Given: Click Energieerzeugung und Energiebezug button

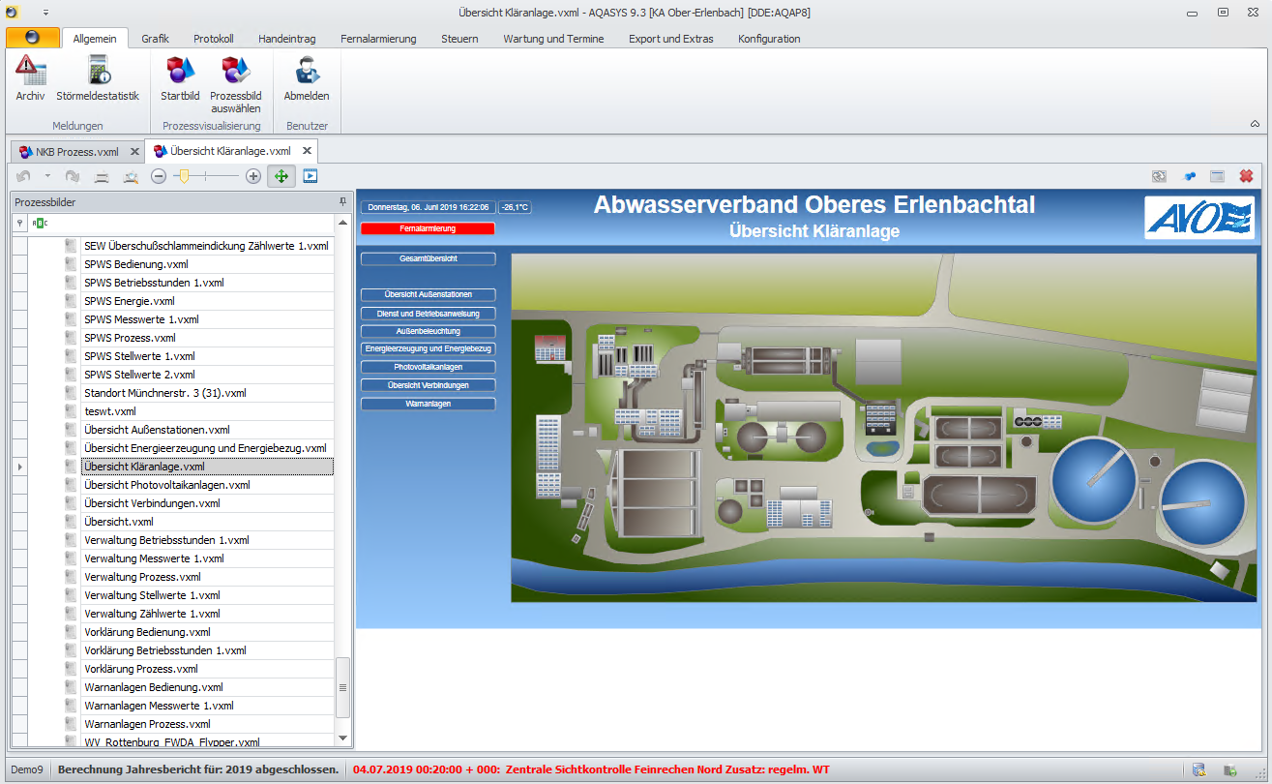Looking at the screenshot, I should [428, 348].
